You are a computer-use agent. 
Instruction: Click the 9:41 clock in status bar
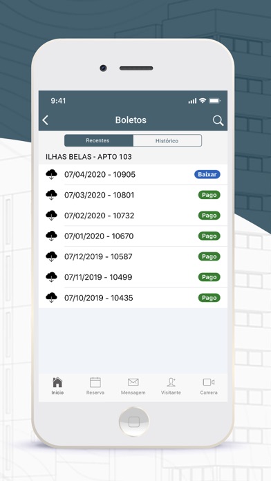click(58, 101)
